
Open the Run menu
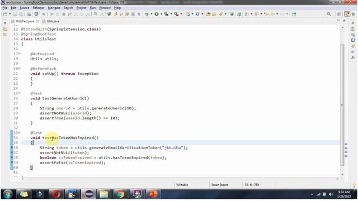click(x=92, y=8)
